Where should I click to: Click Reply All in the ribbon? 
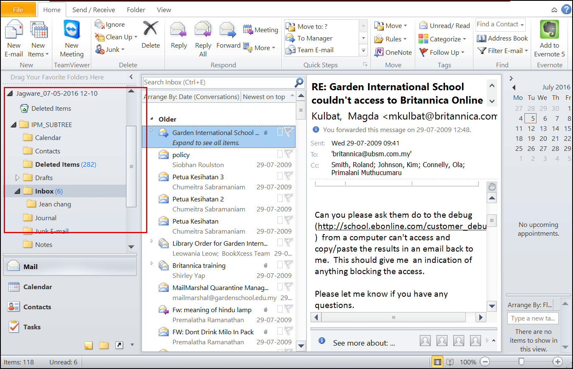pos(203,39)
